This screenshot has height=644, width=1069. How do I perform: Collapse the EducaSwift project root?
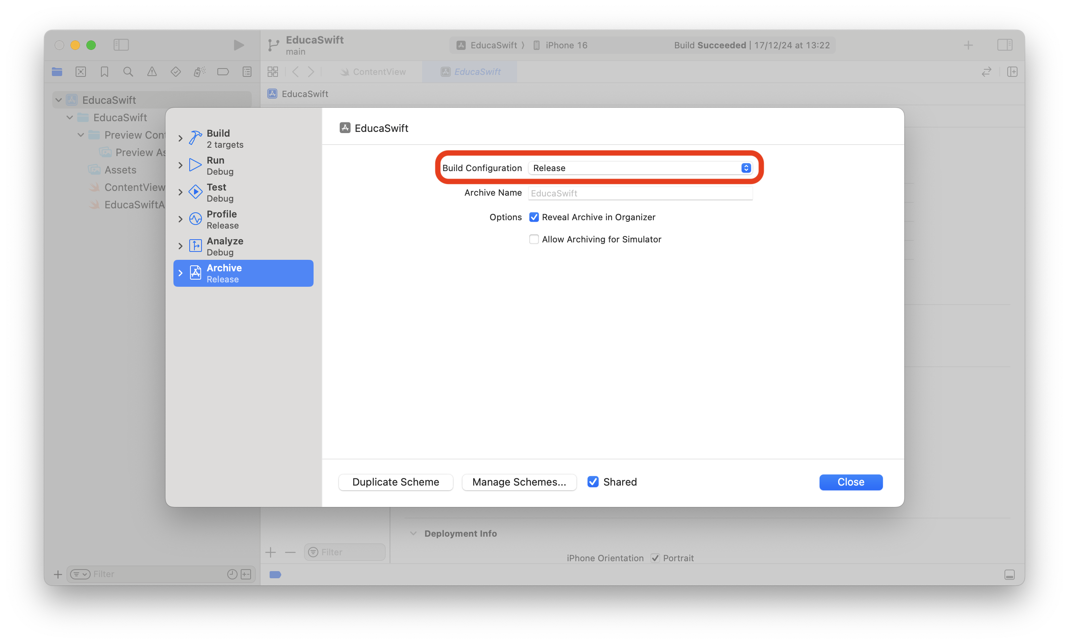click(x=58, y=100)
